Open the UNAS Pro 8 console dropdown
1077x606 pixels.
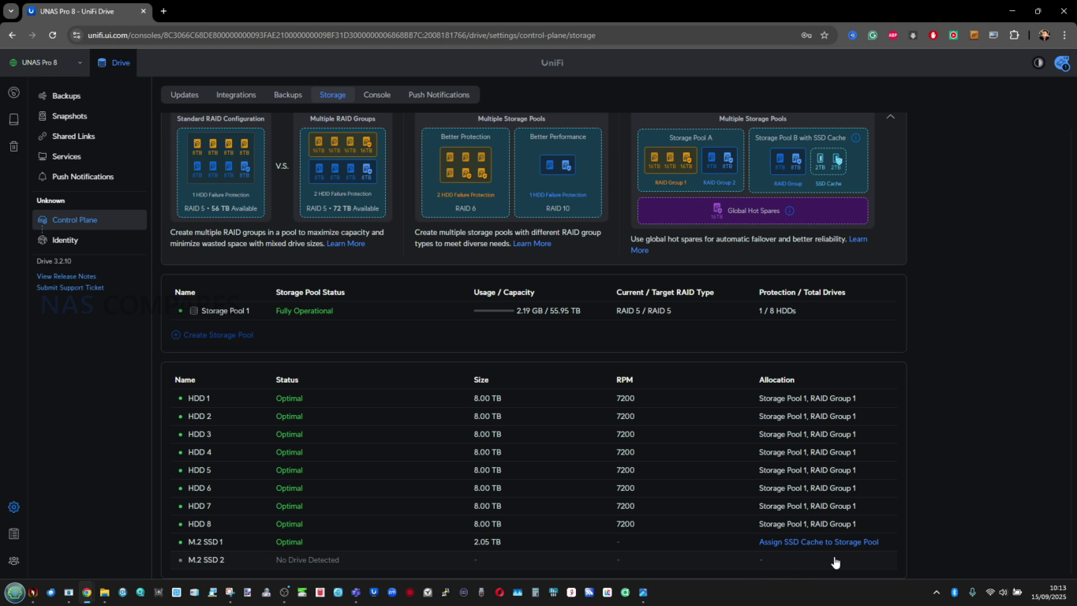tap(45, 62)
